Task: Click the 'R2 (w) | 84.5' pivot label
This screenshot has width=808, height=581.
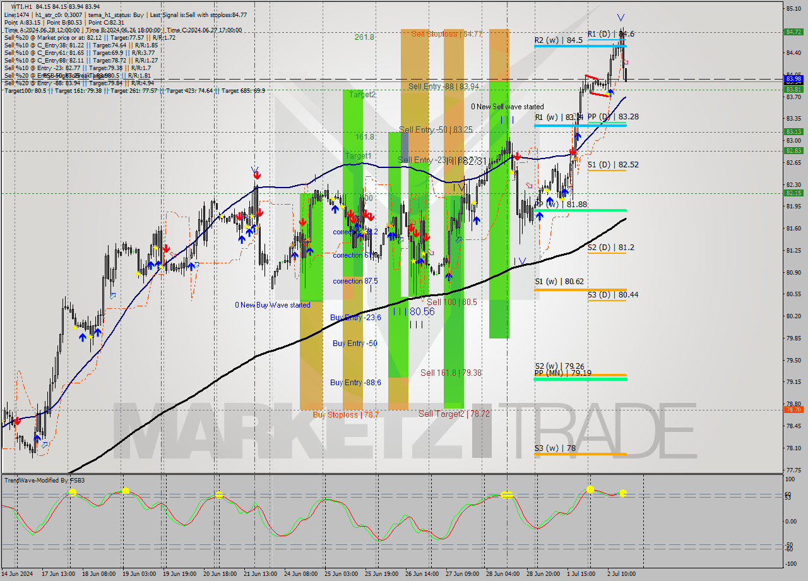Action: point(558,40)
